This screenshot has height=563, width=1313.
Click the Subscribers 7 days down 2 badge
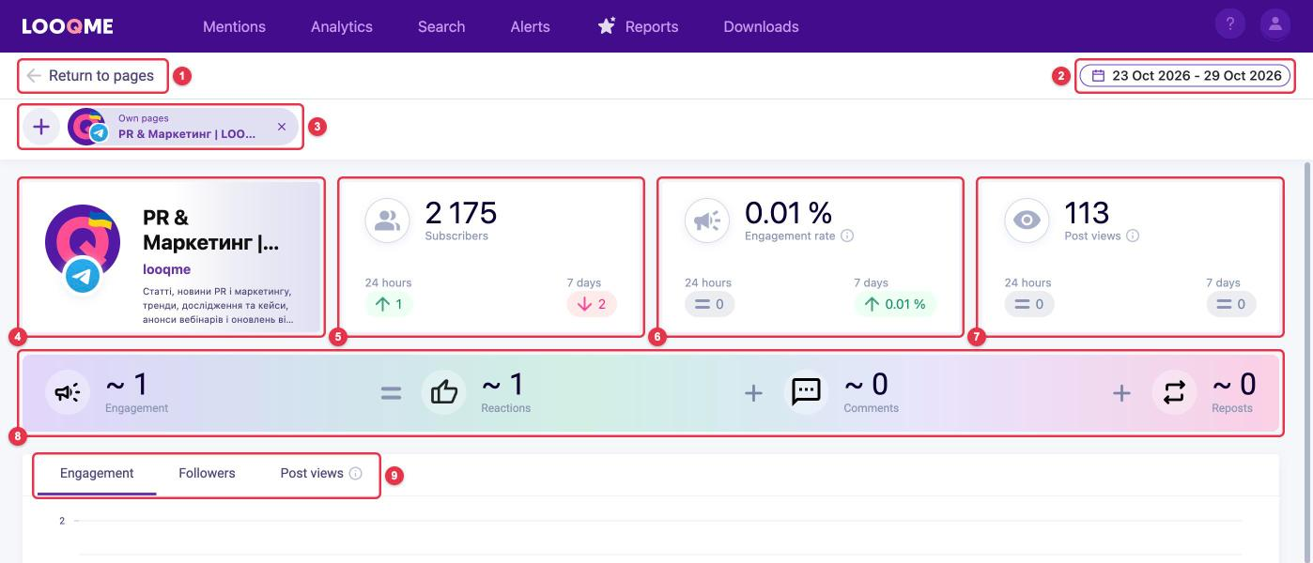tap(592, 304)
